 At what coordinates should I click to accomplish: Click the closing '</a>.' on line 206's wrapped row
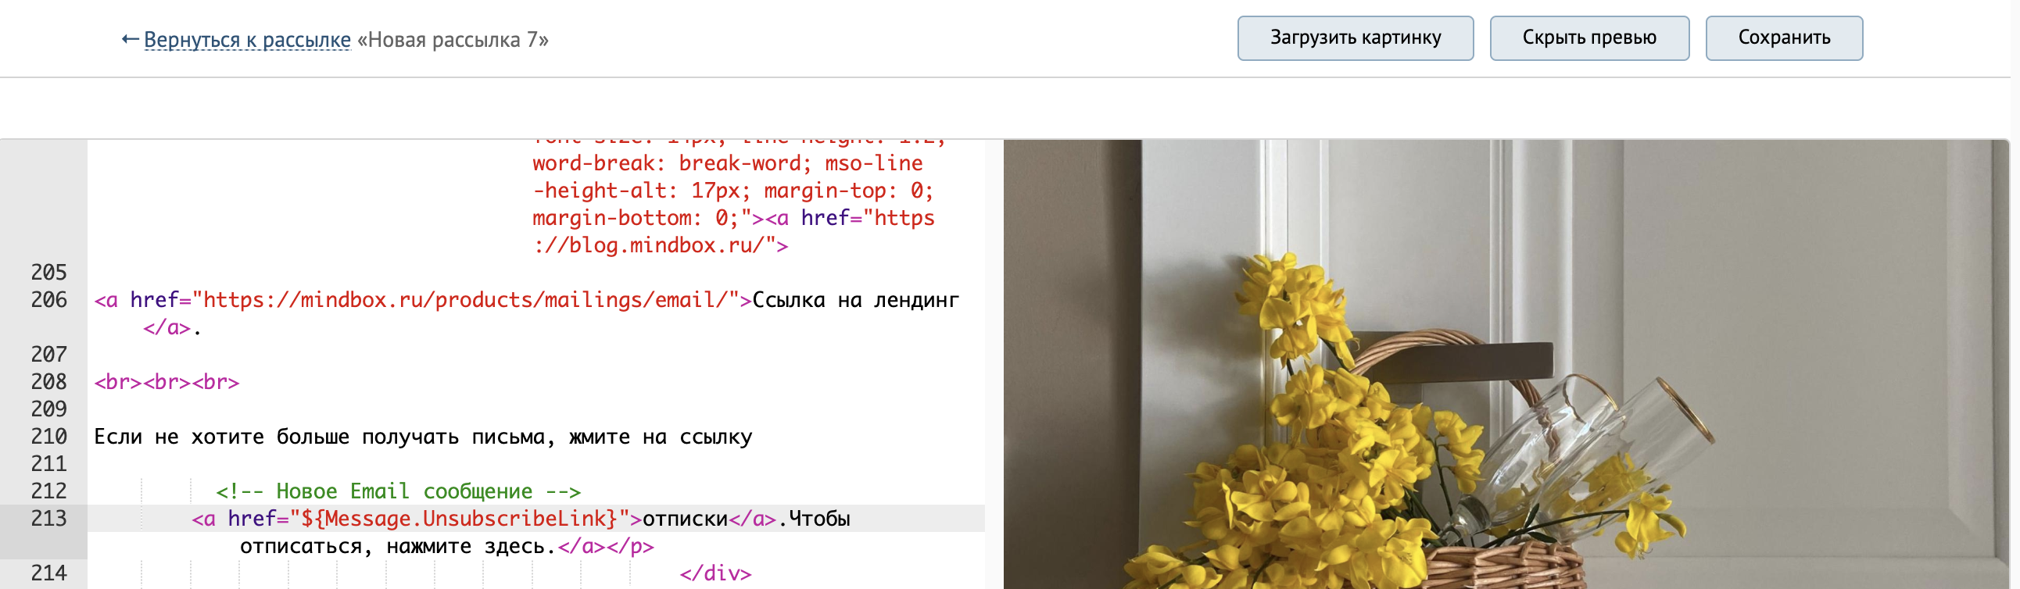172,327
